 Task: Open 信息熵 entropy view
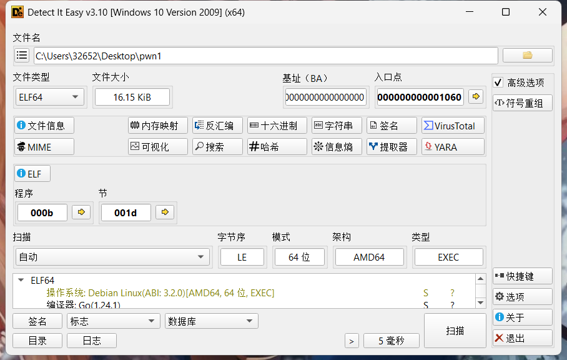click(x=337, y=147)
